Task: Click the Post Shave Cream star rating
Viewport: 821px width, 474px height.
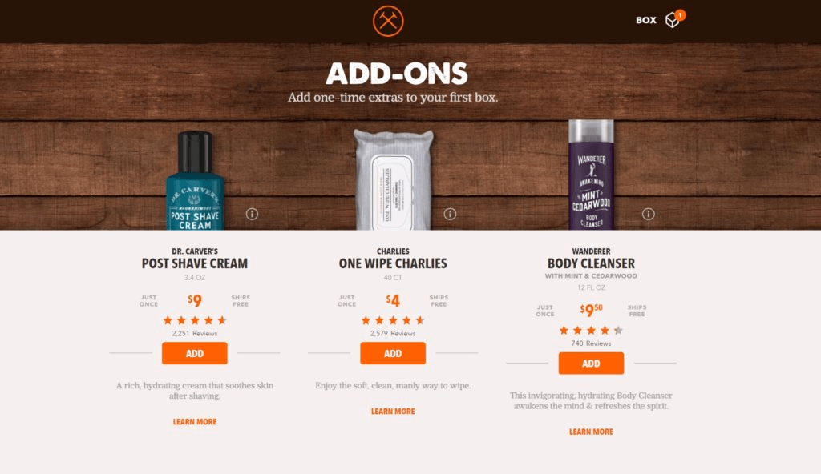Action: pos(195,320)
